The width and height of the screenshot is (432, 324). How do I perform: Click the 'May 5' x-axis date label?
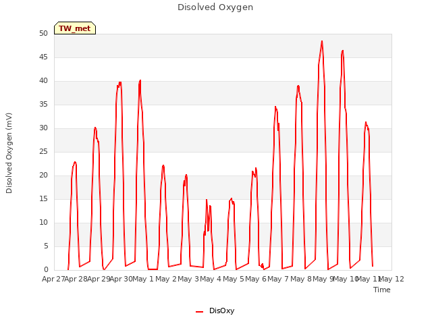(x=234, y=279)
